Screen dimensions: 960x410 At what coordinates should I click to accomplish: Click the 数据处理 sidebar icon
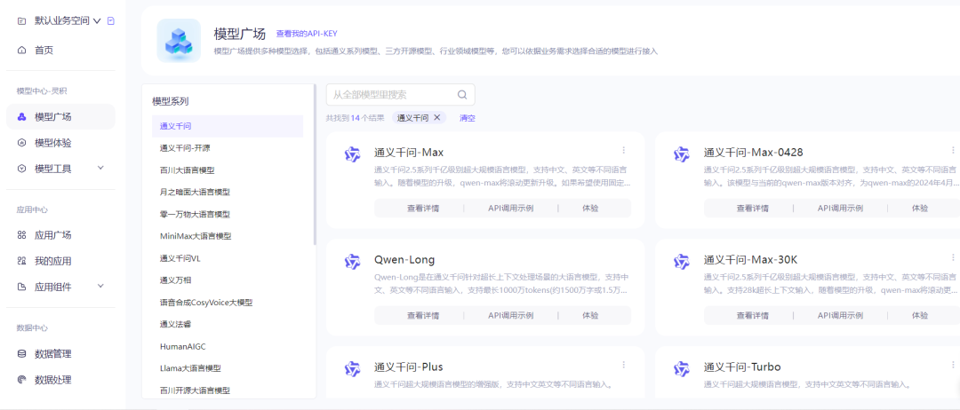coord(22,380)
